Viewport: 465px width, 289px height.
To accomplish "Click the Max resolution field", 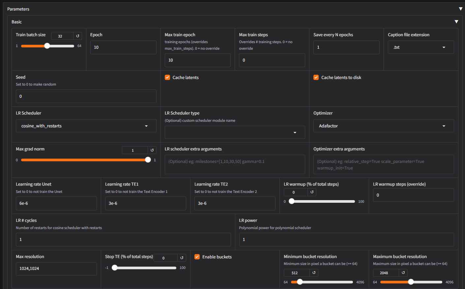I will click(x=56, y=269).
